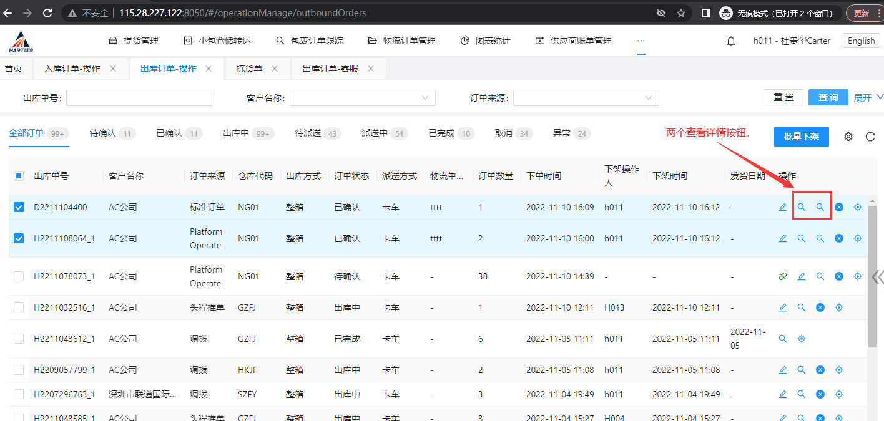Screen dimensions: 884x421
Task: Toggle the select-all checkbox in table header
Action: (19, 176)
